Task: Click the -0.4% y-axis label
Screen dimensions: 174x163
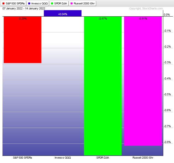Action: point(167,78)
